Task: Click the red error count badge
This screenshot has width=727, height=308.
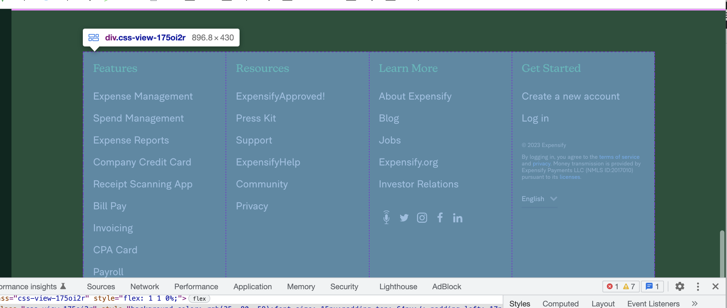Action: point(612,287)
